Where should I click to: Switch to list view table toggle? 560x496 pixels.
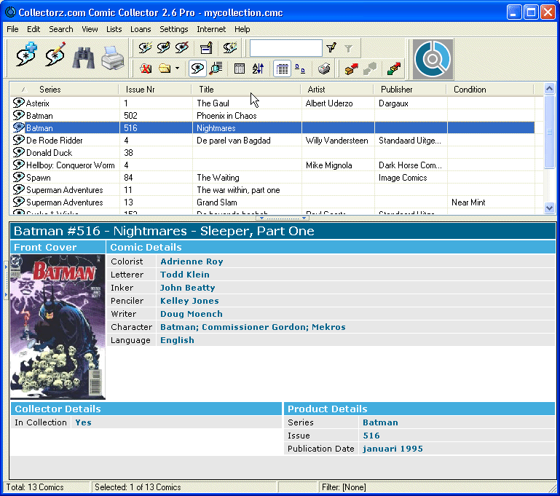(282, 68)
